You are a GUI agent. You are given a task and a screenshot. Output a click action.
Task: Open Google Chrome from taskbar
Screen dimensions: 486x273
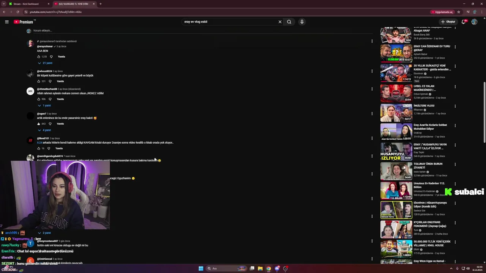268,268
